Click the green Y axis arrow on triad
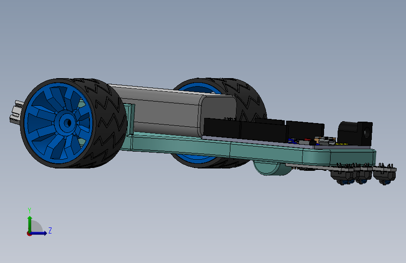Image resolution: width=406 pixels, height=263 pixels. click(30, 224)
